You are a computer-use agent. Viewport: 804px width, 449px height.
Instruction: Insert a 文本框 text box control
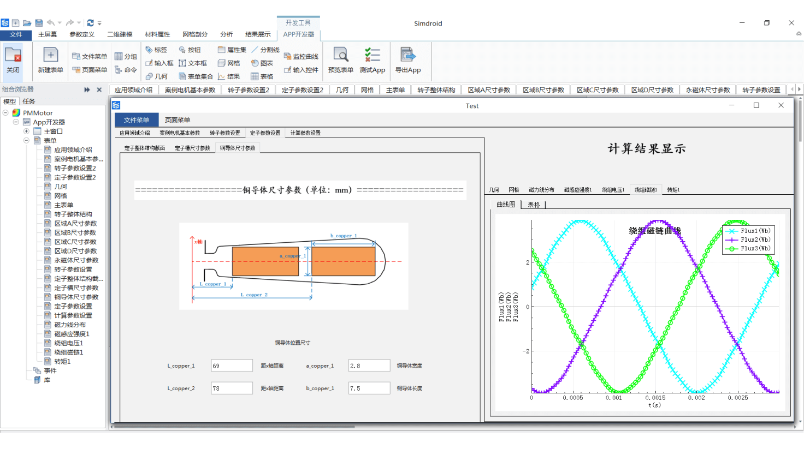pos(193,63)
